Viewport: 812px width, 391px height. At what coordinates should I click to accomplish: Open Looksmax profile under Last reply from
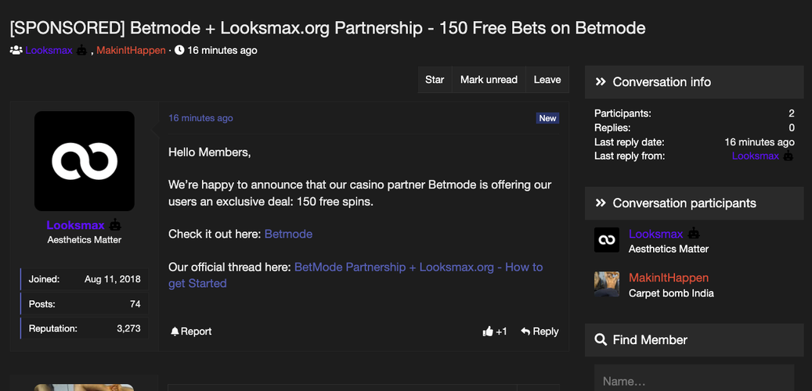[755, 156]
